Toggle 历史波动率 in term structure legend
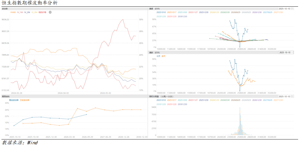 tap(25, 100)
